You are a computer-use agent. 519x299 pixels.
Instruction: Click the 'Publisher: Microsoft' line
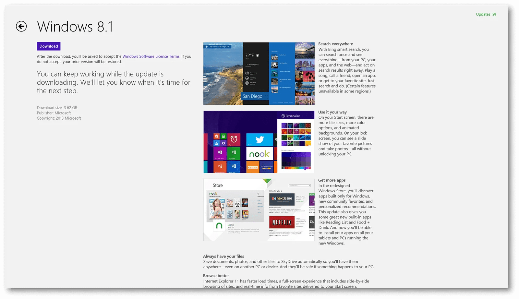tap(54, 113)
